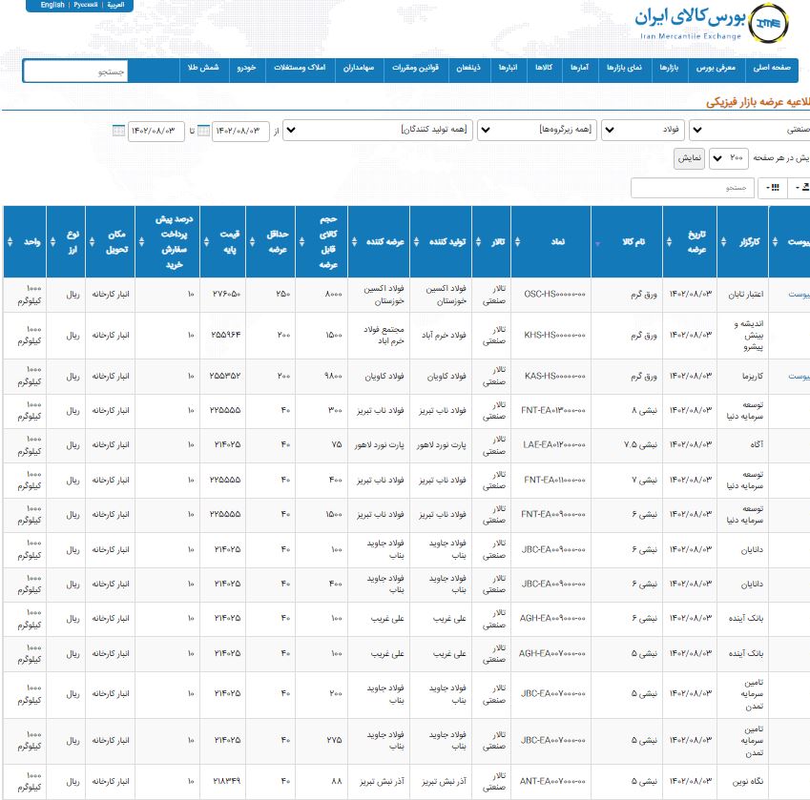Click the base price ۲۷۶۰۵۰
This screenshot has width=810, height=800.
coord(227,295)
